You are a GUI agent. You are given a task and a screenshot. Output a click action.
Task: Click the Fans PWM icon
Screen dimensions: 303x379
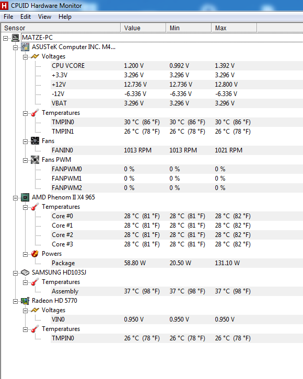(x=35, y=160)
